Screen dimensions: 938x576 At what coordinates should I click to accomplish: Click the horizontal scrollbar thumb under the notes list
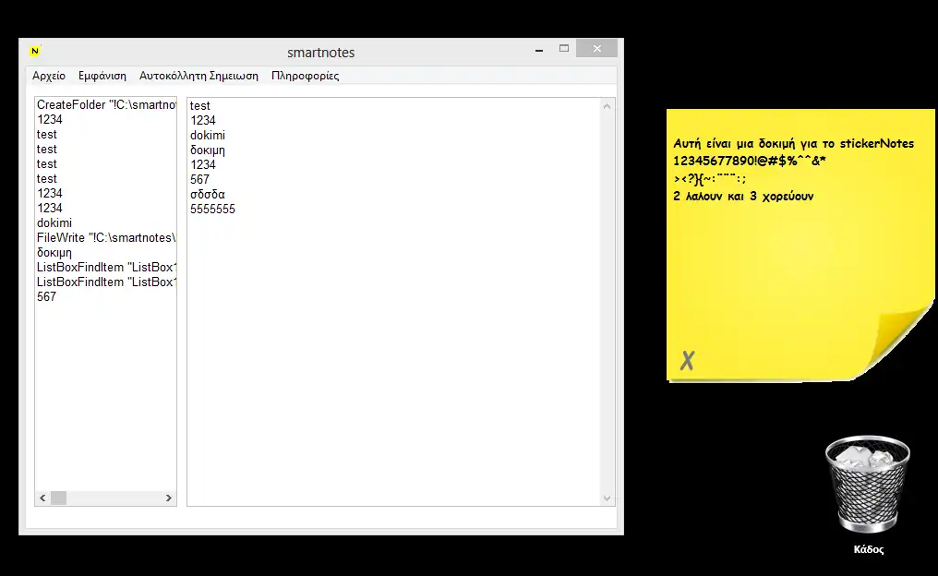click(x=59, y=498)
